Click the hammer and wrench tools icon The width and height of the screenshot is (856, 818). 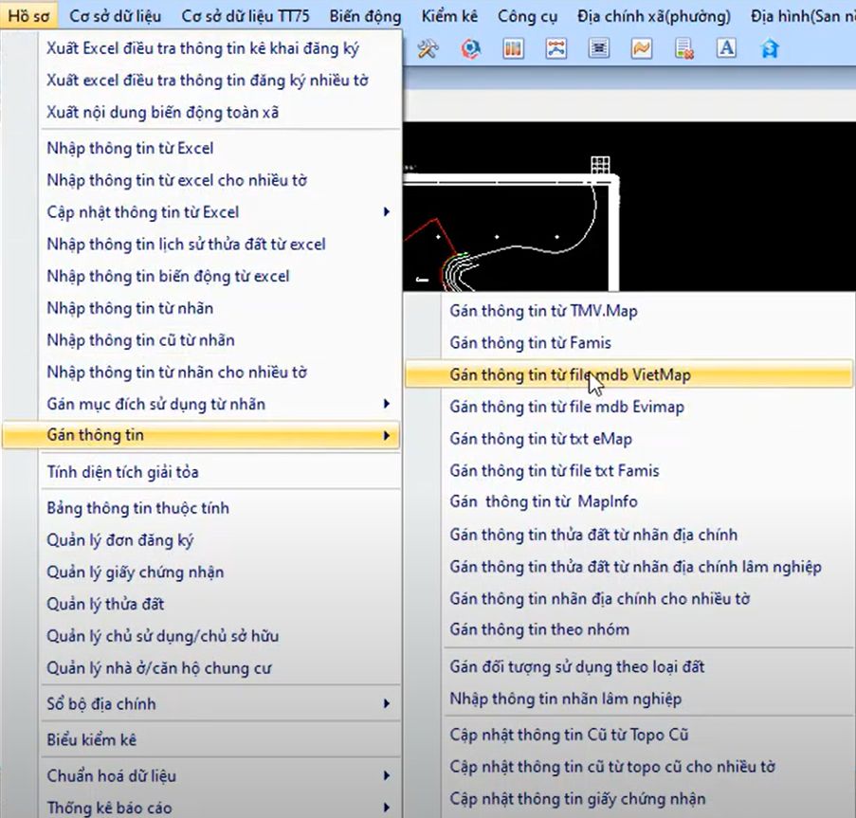(428, 49)
